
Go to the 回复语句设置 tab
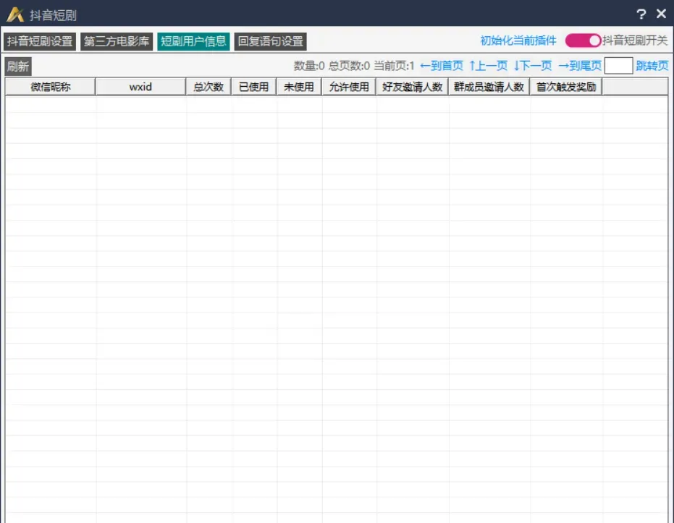(271, 41)
